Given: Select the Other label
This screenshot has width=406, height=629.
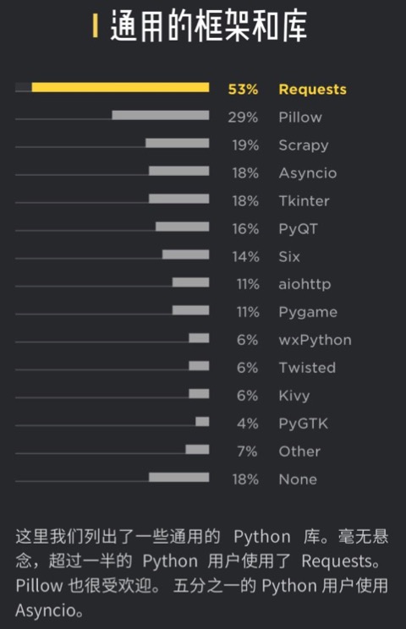Looking at the screenshot, I should pyautogui.click(x=299, y=451).
